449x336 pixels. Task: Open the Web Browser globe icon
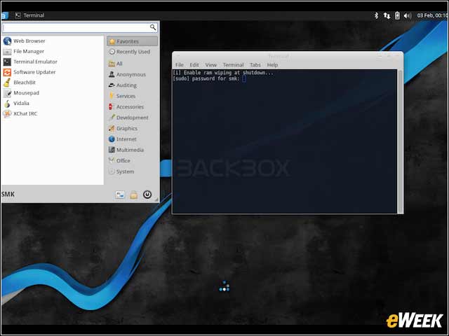coord(7,41)
